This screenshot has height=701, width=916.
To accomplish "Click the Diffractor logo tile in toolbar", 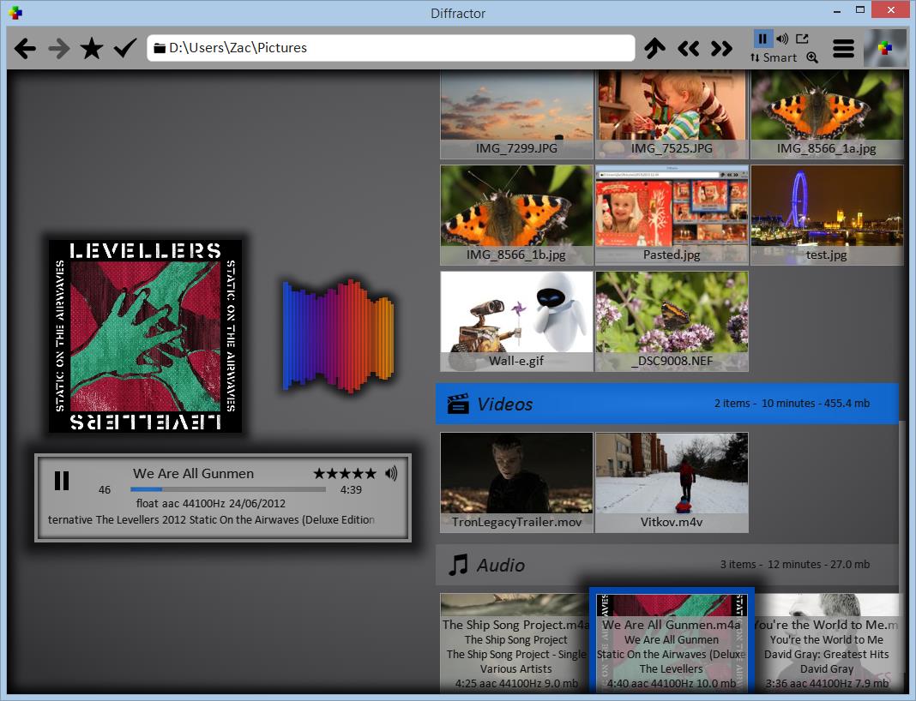I will coord(884,48).
